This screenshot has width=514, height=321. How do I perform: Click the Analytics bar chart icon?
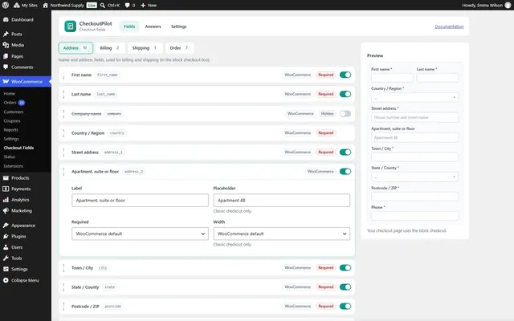pyautogui.click(x=6, y=200)
